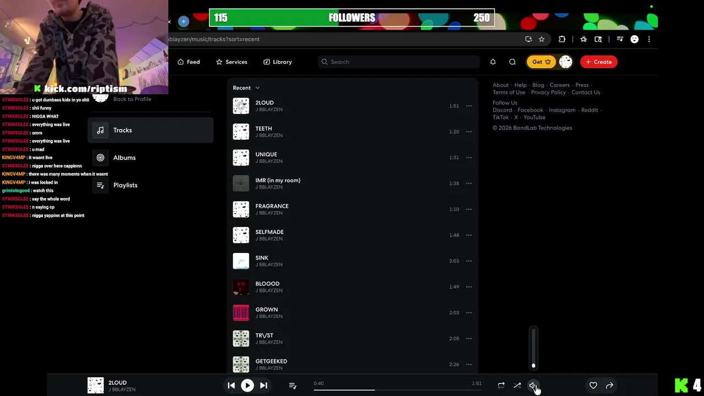Open more options for 2LOUD track
Image resolution: width=704 pixels, height=396 pixels.
coord(469,106)
